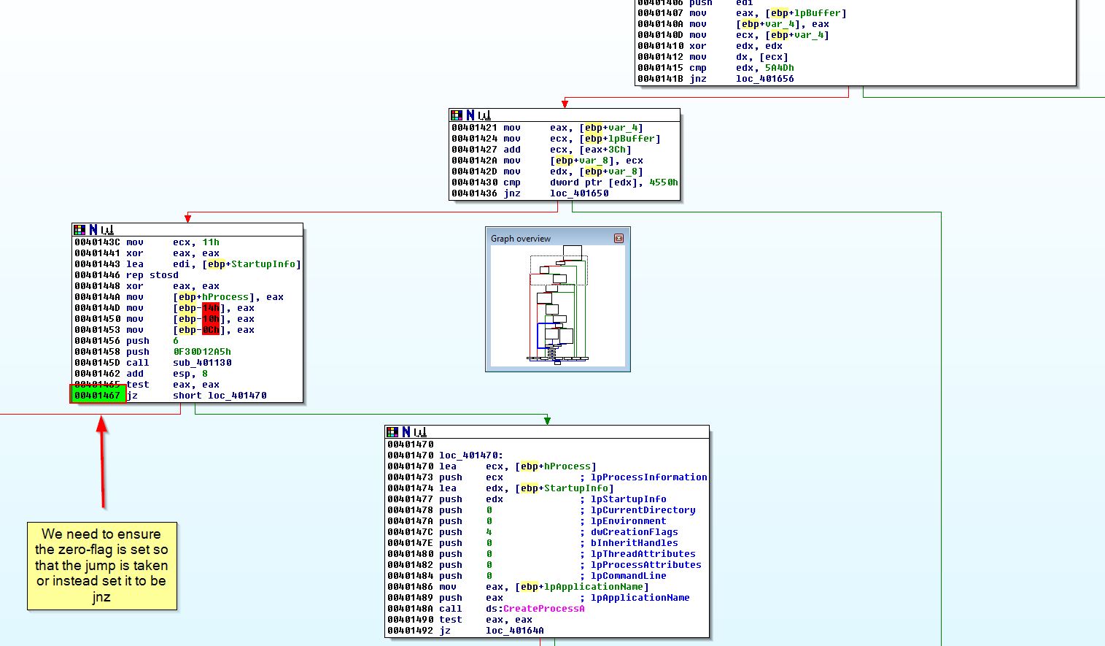Screen dimensions: 1105x646
Task: Click the bInheritHandles comment
Action: tap(629, 543)
